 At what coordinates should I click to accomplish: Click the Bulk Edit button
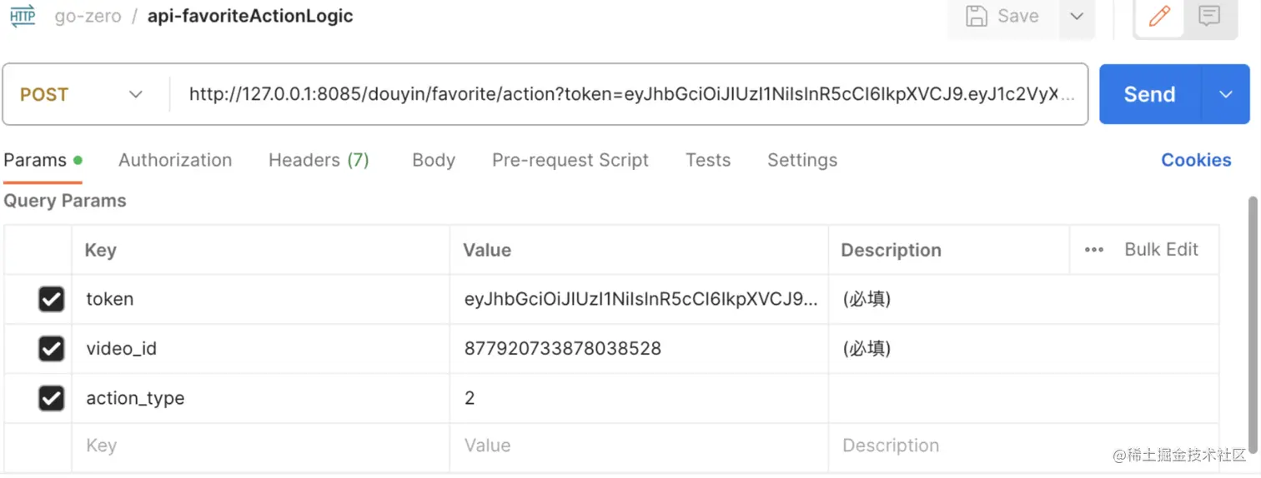1161,250
